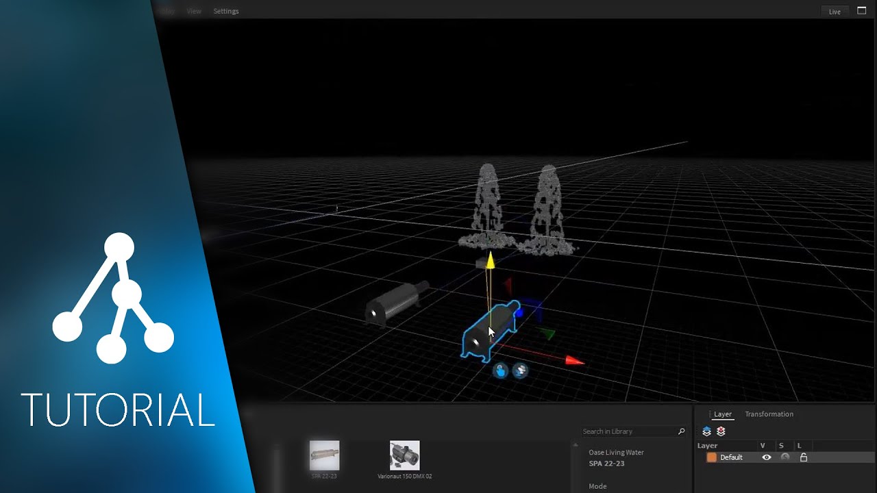
Task: Click the SPA 22-23 detail title
Action: (x=606, y=464)
